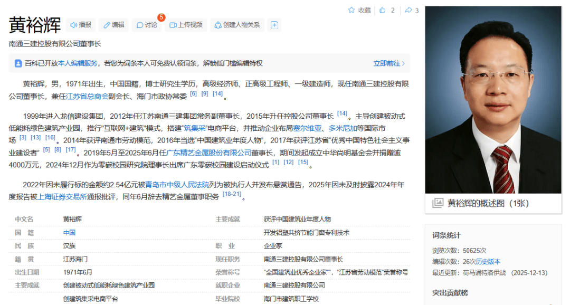570x305 pixels.
Task: Click the share arrow icon
Action: [x=408, y=10]
